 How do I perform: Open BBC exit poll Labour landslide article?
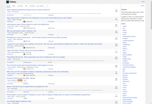(x=21, y=31)
